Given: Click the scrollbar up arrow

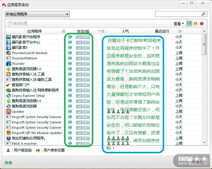Looking at the screenshot, I should click(204, 31).
